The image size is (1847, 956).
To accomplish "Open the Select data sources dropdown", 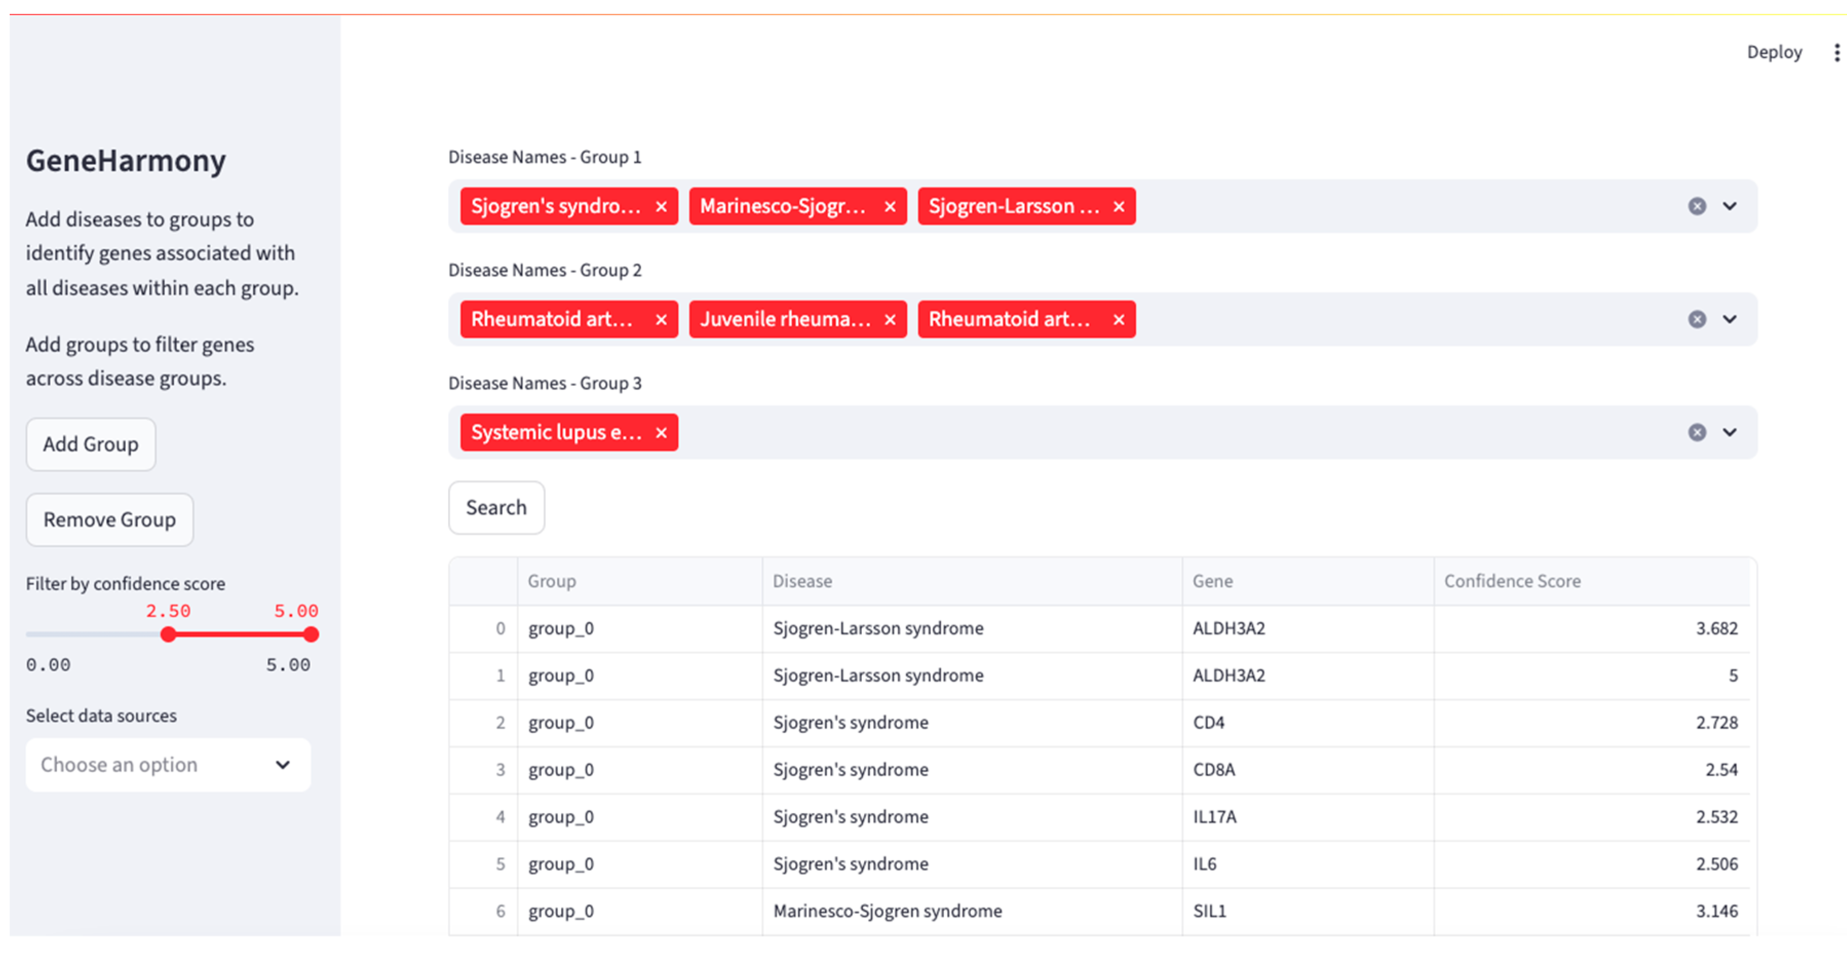I will tap(168, 764).
